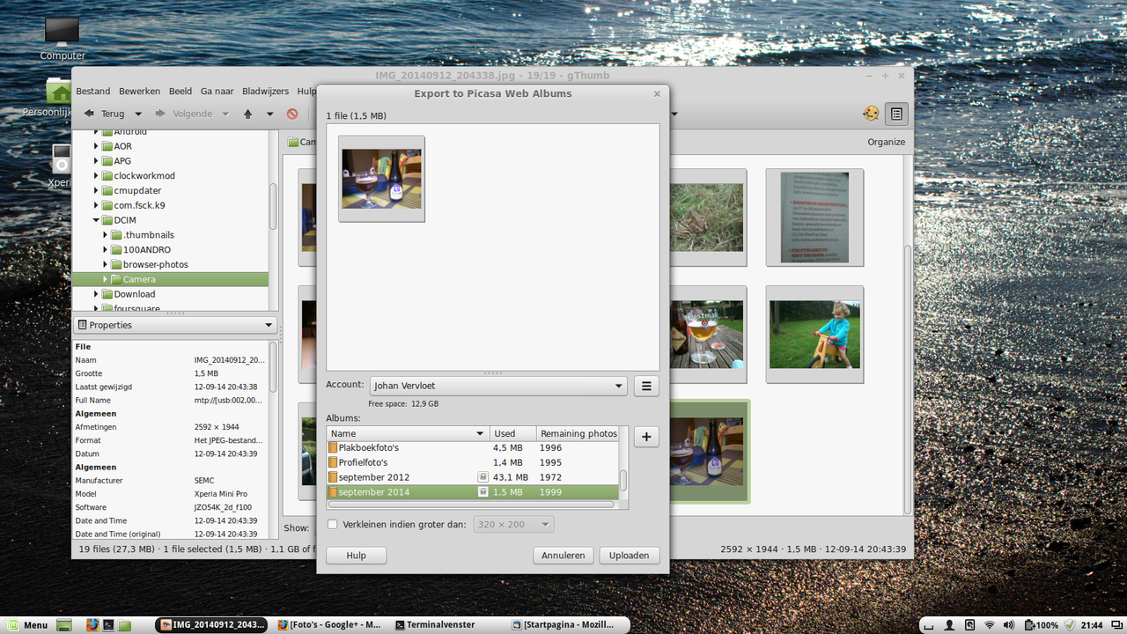
Task: Click the Wi-Fi network tray icon
Action: point(990,625)
